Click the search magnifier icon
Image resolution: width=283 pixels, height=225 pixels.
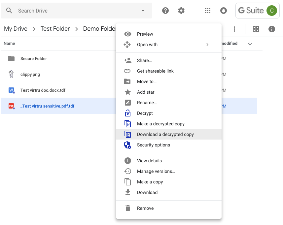point(9,11)
